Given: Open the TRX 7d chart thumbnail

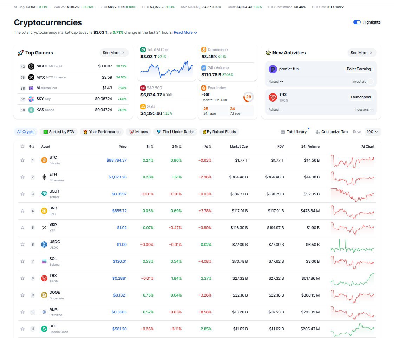Looking at the screenshot, I should [352, 278].
